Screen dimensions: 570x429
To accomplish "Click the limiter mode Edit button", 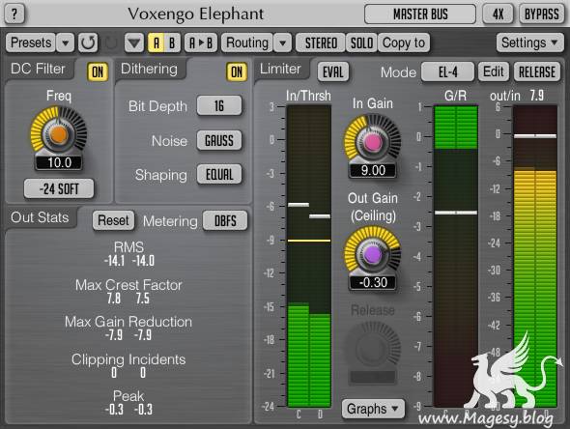I will (x=494, y=71).
